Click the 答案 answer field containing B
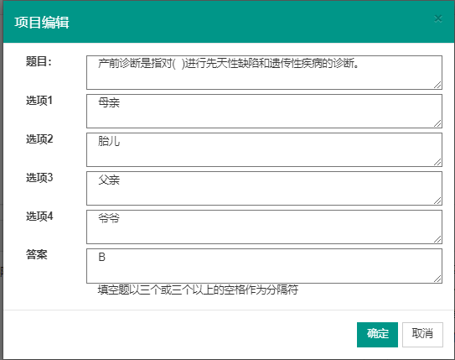This screenshot has height=360, width=455. [x=264, y=266]
